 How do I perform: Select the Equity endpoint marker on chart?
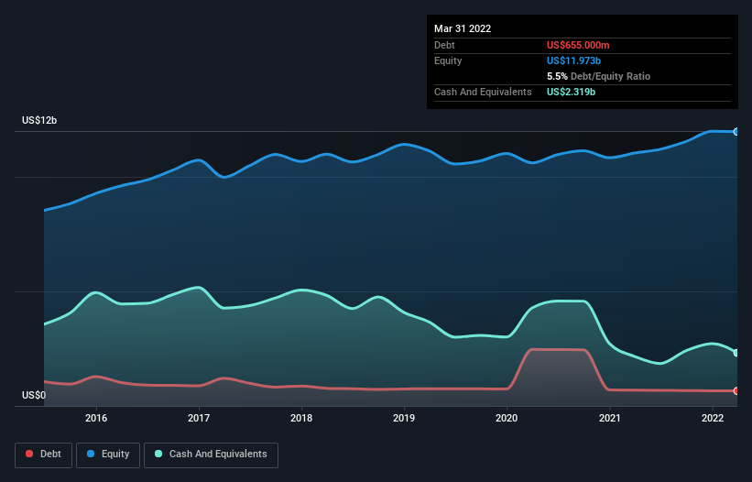tap(736, 131)
